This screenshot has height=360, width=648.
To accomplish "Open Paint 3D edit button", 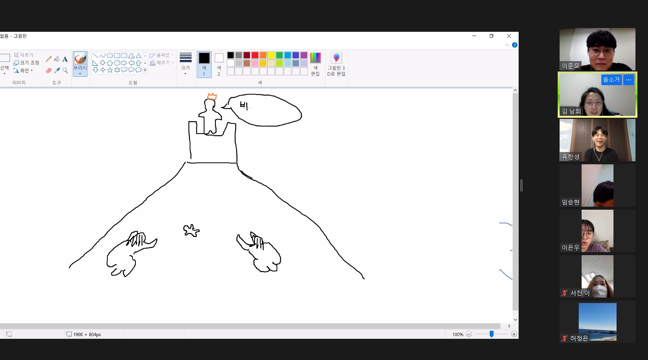I will point(336,64).
